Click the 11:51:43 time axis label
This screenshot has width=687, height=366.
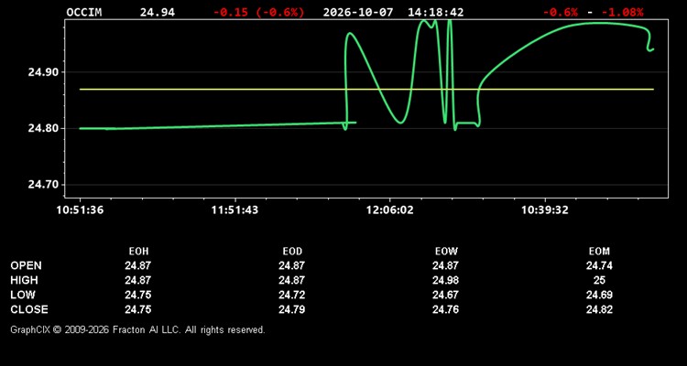click(234, 210)
